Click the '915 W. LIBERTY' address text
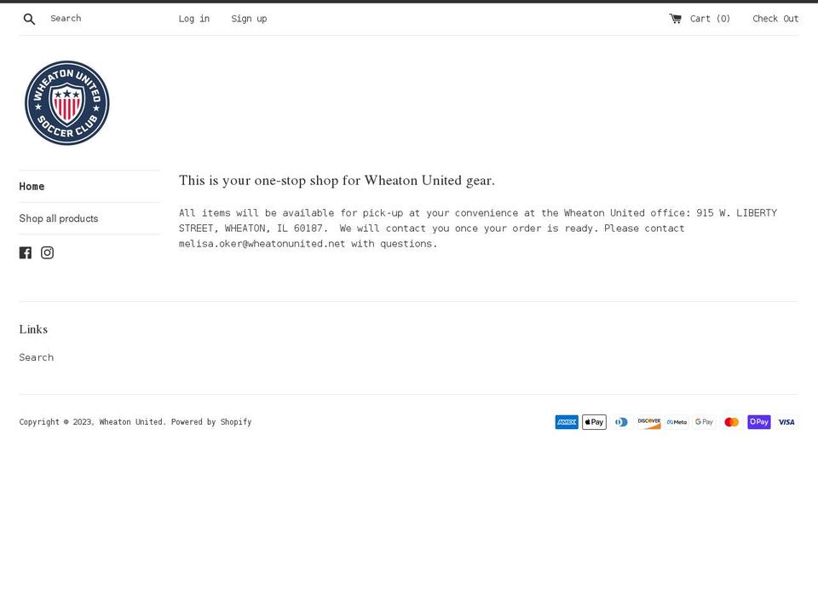This screenshot has height=614, width=818. point(736,213)
